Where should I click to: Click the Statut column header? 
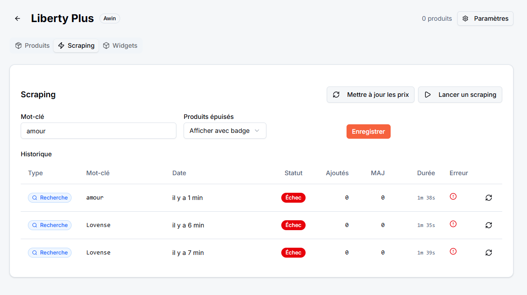[293, 173]
